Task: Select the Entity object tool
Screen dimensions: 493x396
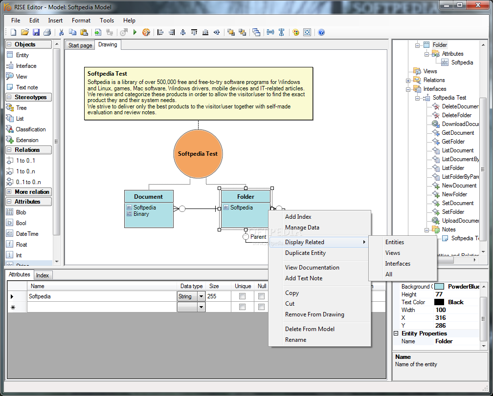Action: [x=22, y=55]
